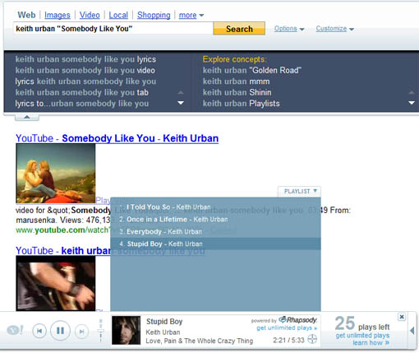Collapse player with the left arrow icon

click(x=412, y=331)
